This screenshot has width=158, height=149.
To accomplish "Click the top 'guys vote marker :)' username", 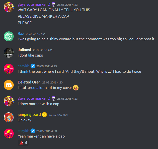I will tap(34, 4).
